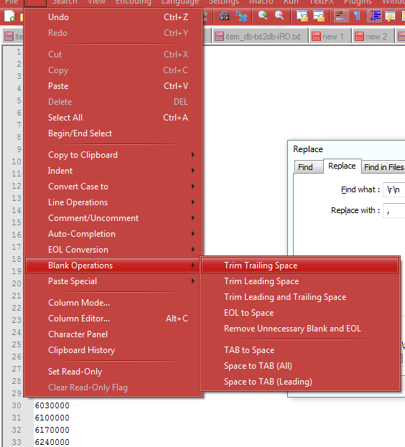Click the Replace with input field
The height and width of the screenshot is (447, 405).
click(x=394, y=210)
